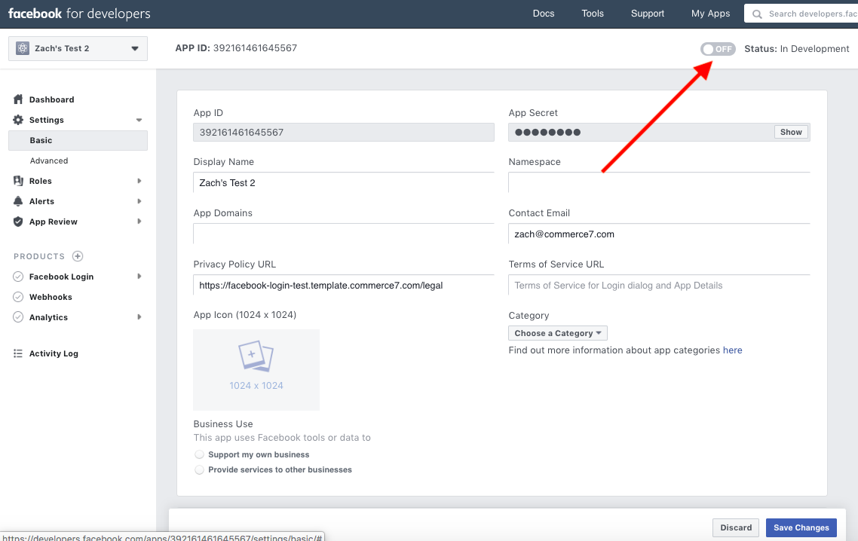
Task: Open Support in top navigation
Action: 648,14
